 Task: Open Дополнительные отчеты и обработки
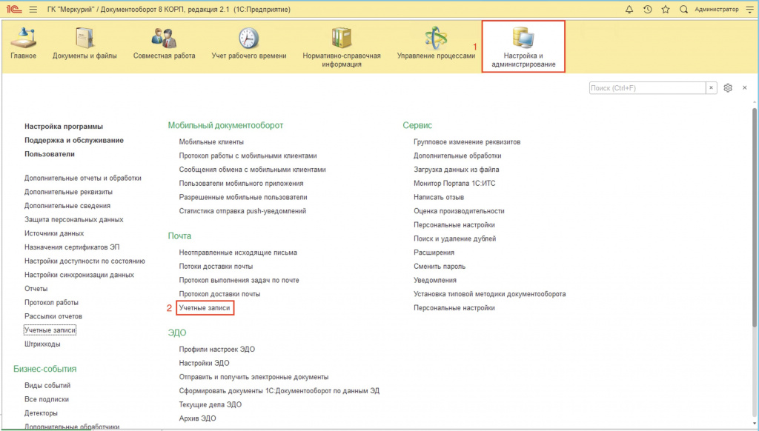pos(83,178)
